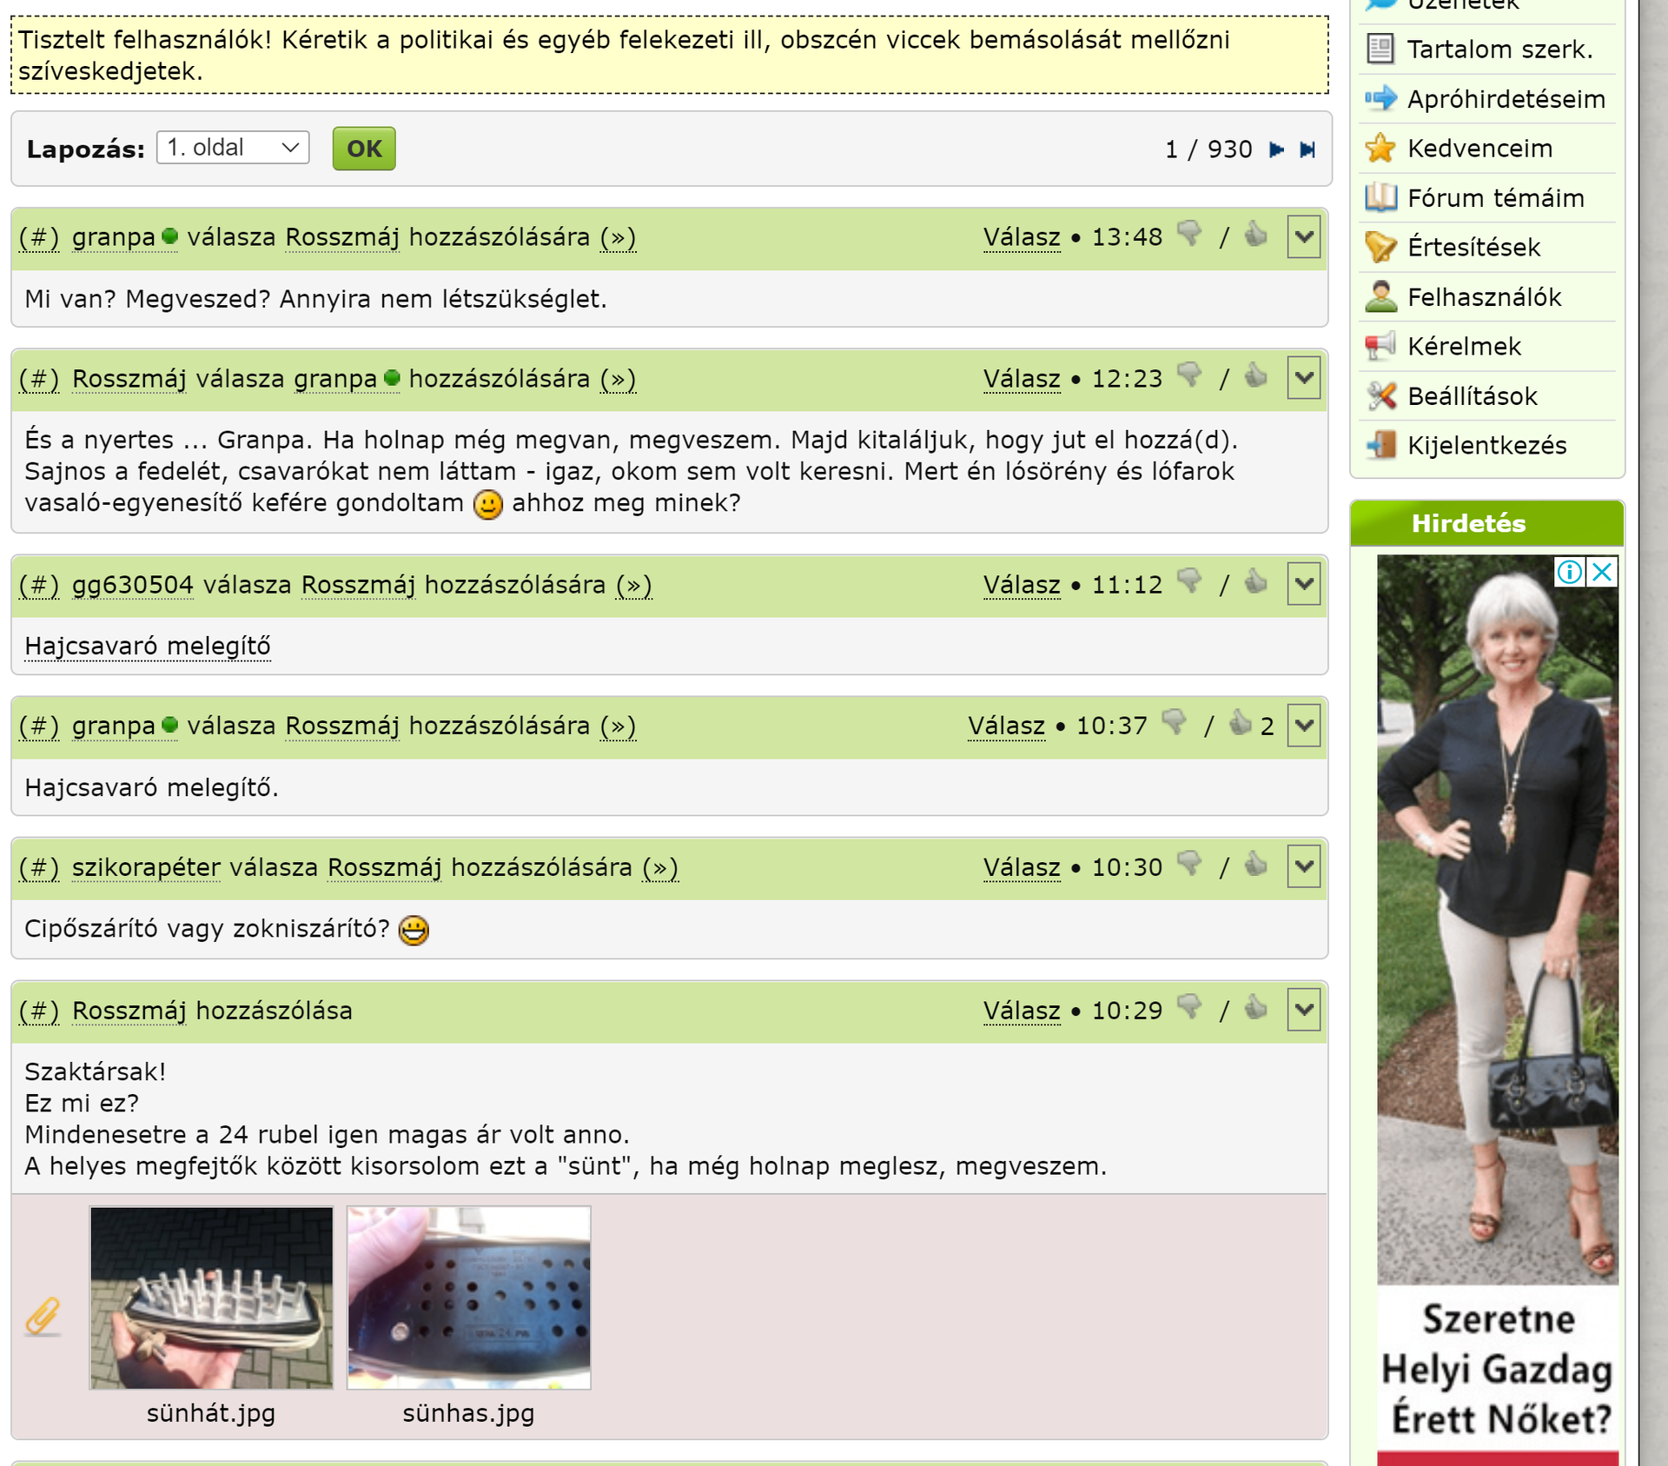Screen dimensions: 1668x1466
Task: Go to next page arrow in pagination
Action: [1276, 149]
